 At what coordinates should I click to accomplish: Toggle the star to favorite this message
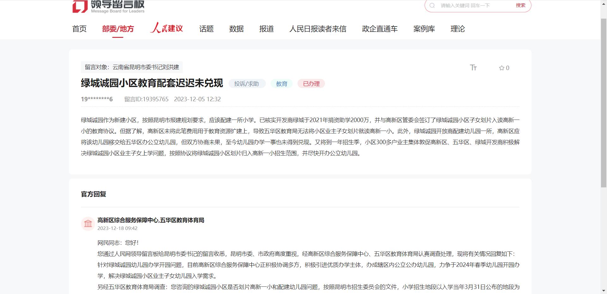click(x=502, y=68)
